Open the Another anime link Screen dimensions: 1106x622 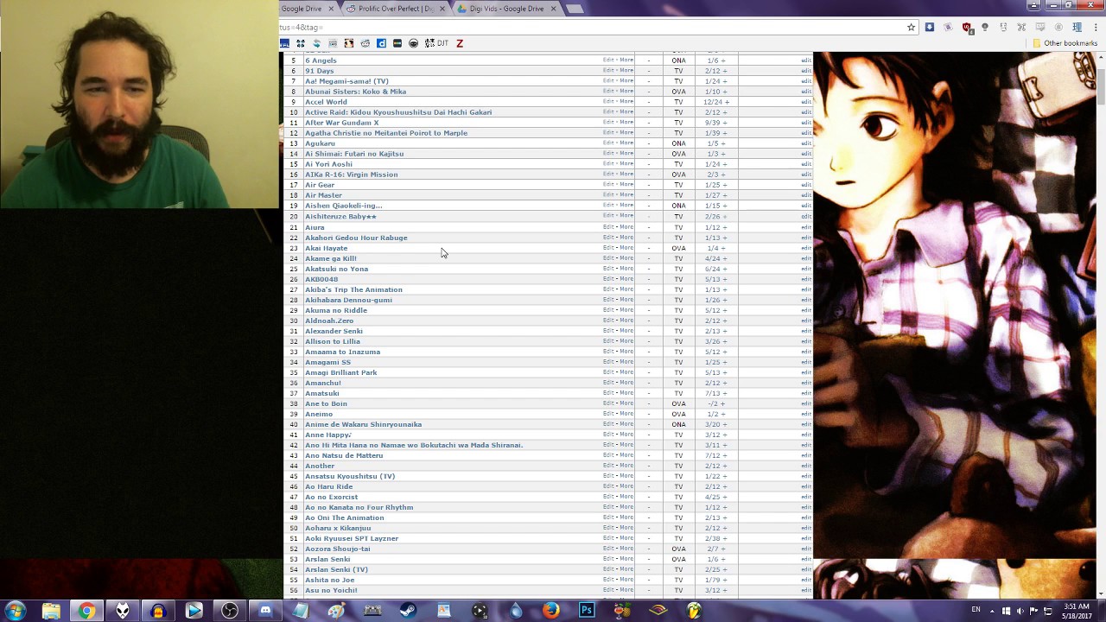[320, 466]
